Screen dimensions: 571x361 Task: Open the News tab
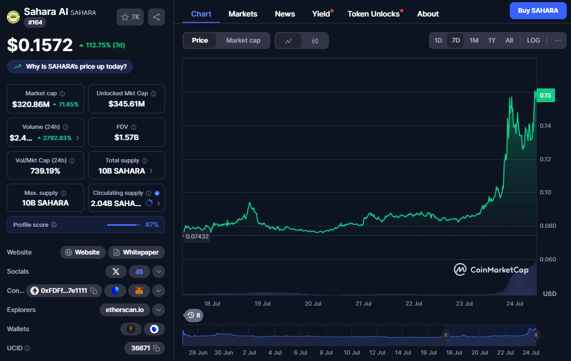(285, 14)
